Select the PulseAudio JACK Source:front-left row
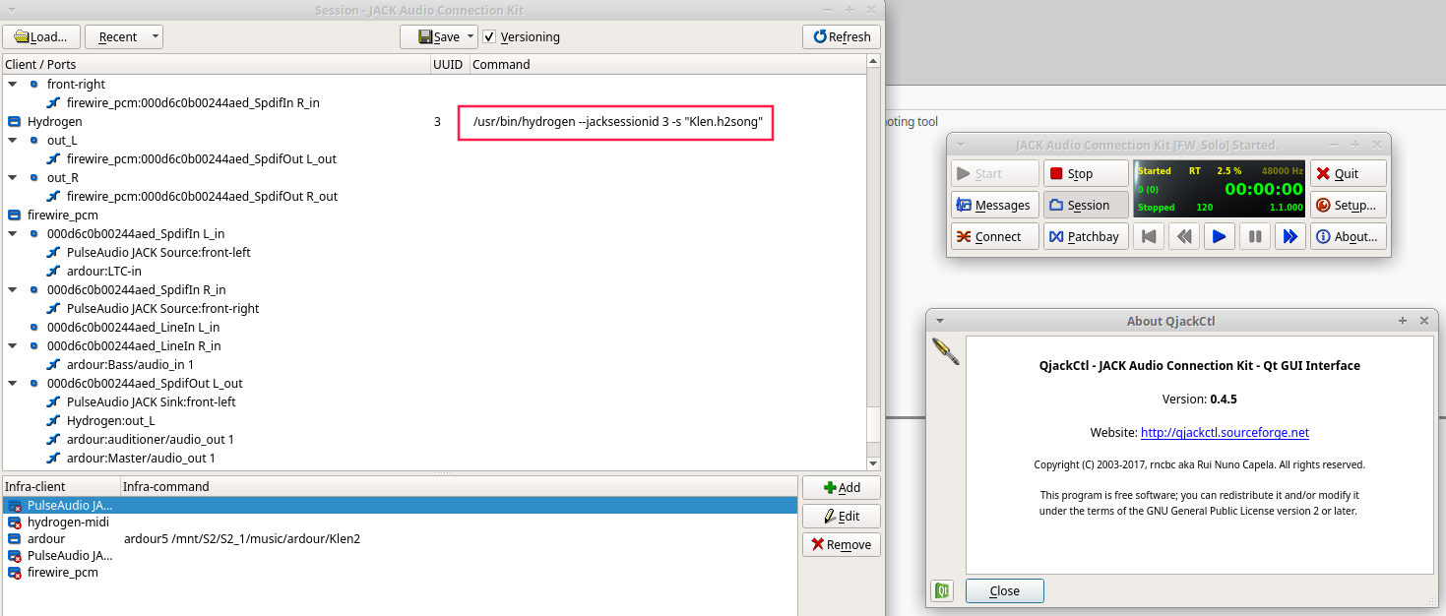The image size is (1446, 616). click(158, 252)
